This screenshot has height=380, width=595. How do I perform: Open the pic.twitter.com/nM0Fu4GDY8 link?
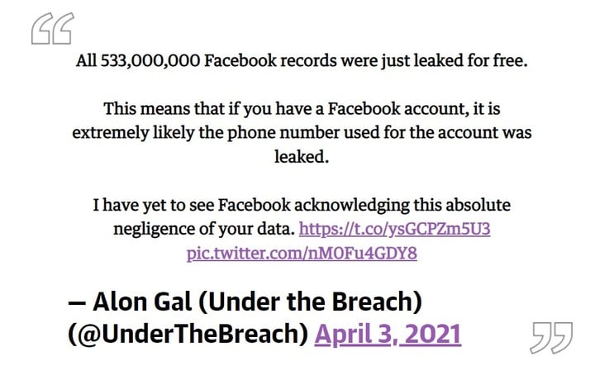(302, 253)
